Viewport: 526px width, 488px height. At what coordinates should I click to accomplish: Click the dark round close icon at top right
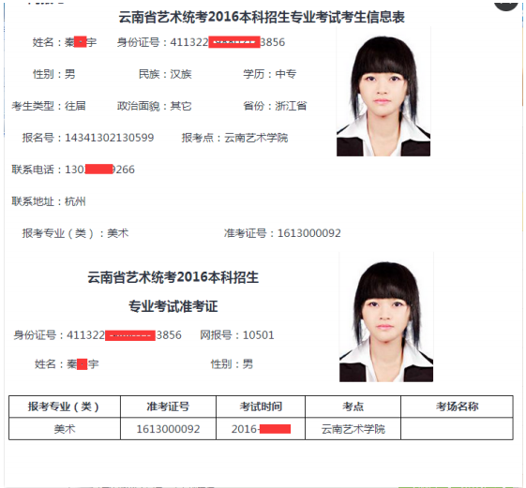[506, 4]
